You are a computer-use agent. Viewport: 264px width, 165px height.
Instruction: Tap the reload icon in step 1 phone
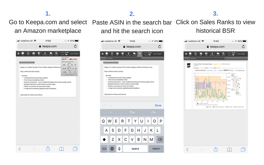75,46
